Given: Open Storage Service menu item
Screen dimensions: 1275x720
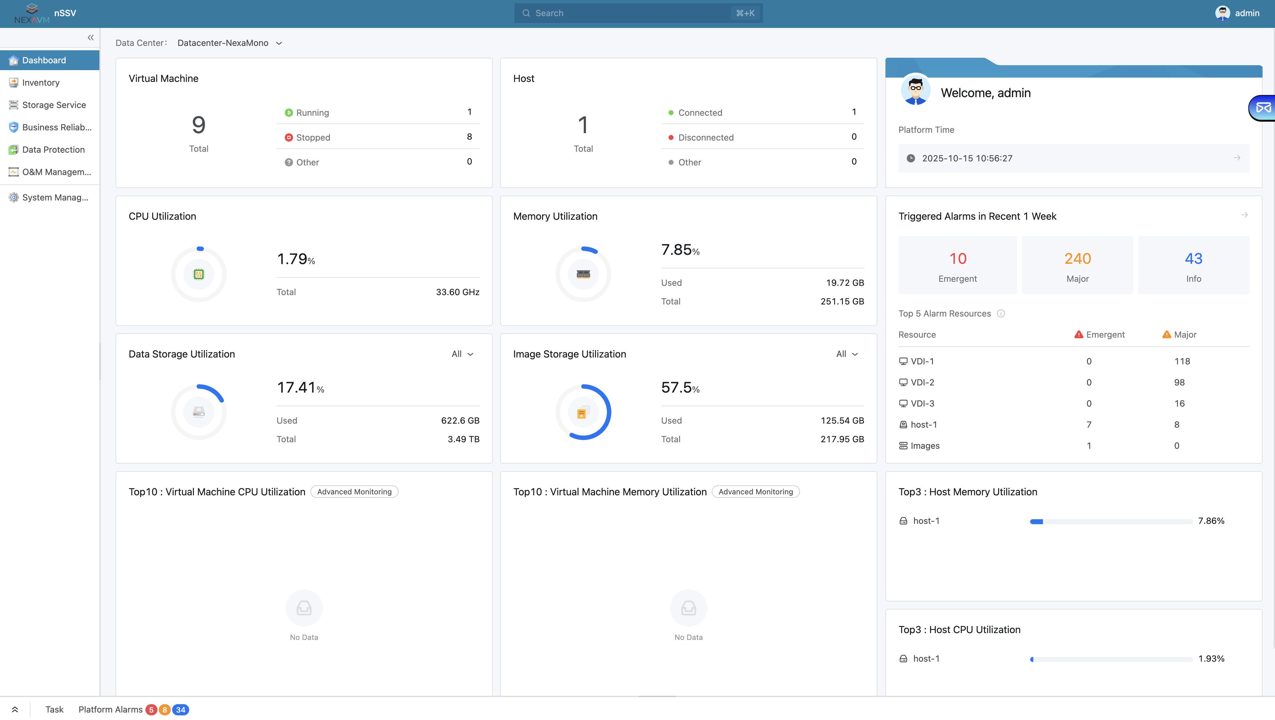Looking at the screenshot, I should point(54,105).
